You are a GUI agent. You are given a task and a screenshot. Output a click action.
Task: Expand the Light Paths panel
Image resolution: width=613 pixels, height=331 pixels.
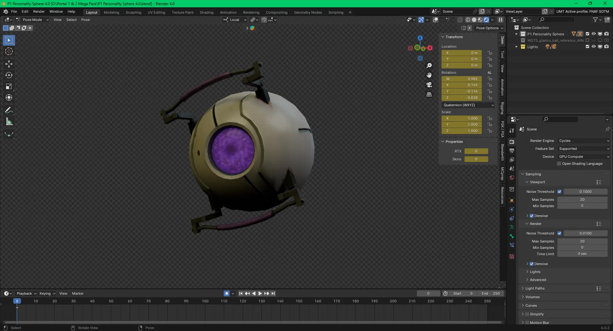[x=534, y=289]
